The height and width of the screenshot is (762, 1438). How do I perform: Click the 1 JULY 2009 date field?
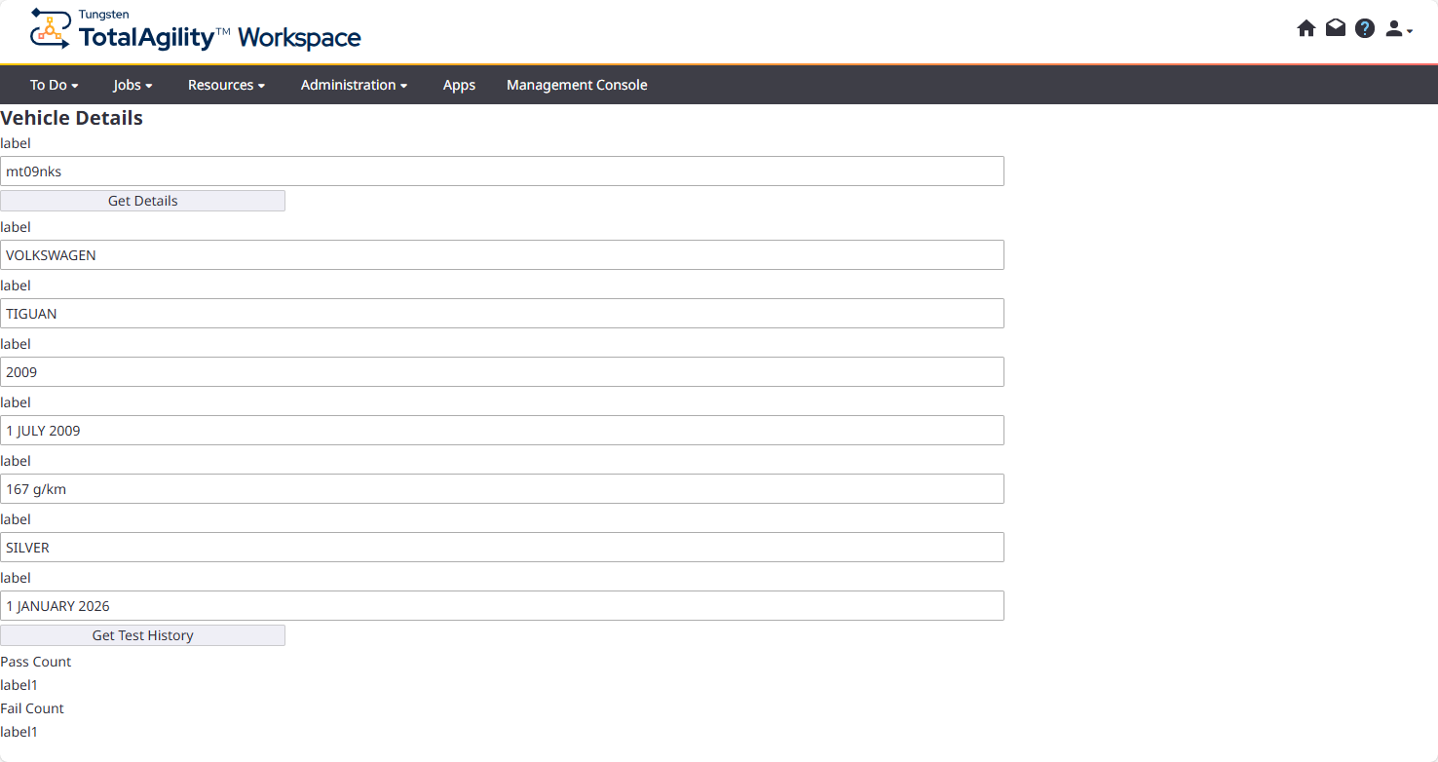tap(502, 431)
